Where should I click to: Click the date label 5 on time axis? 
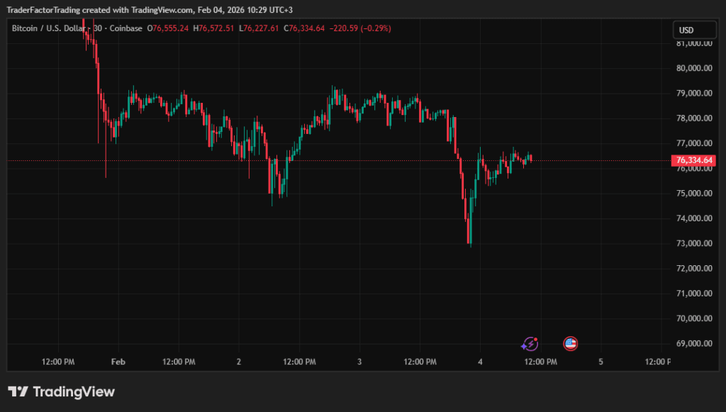click(x=601, y=362)
